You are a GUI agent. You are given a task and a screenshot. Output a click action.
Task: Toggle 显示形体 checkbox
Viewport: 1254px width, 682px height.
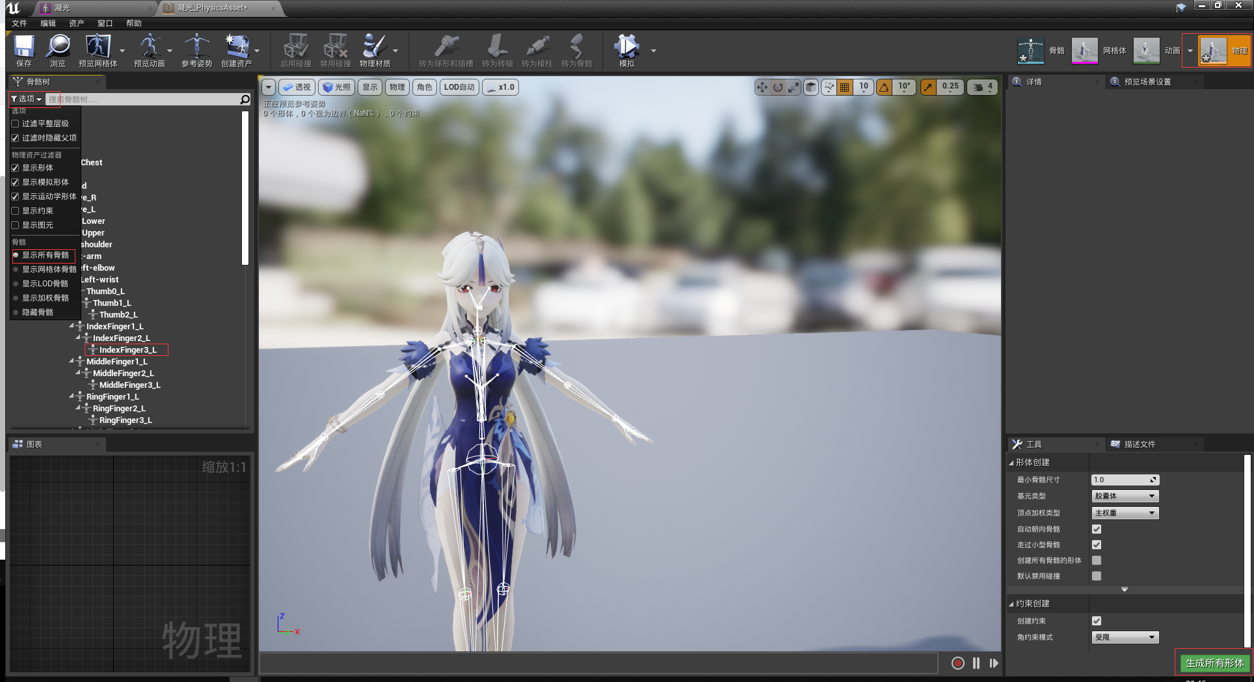(15, 168)
